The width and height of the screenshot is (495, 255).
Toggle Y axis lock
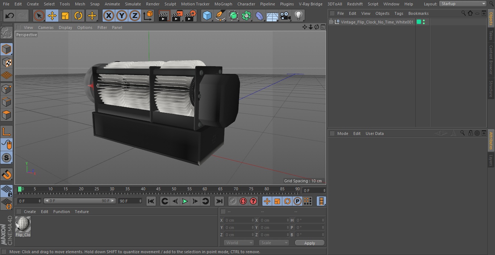point(122,16)
